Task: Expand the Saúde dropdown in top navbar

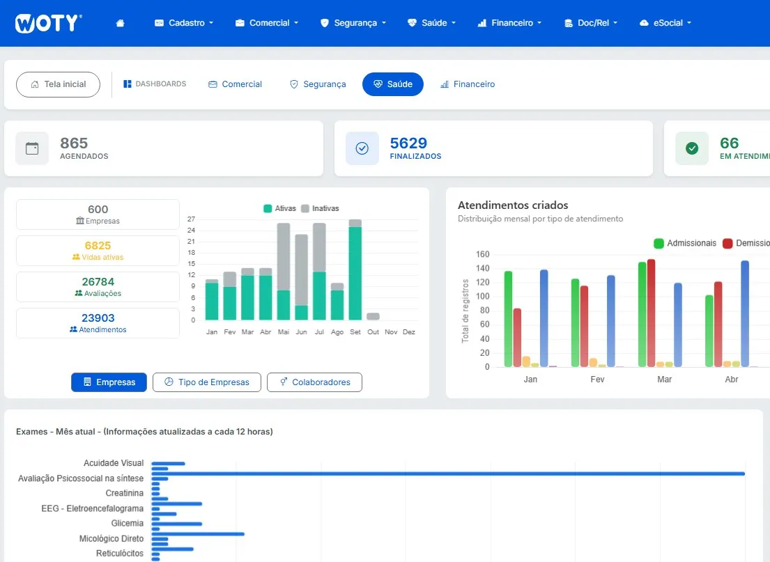Action: (x=454, y=23)
